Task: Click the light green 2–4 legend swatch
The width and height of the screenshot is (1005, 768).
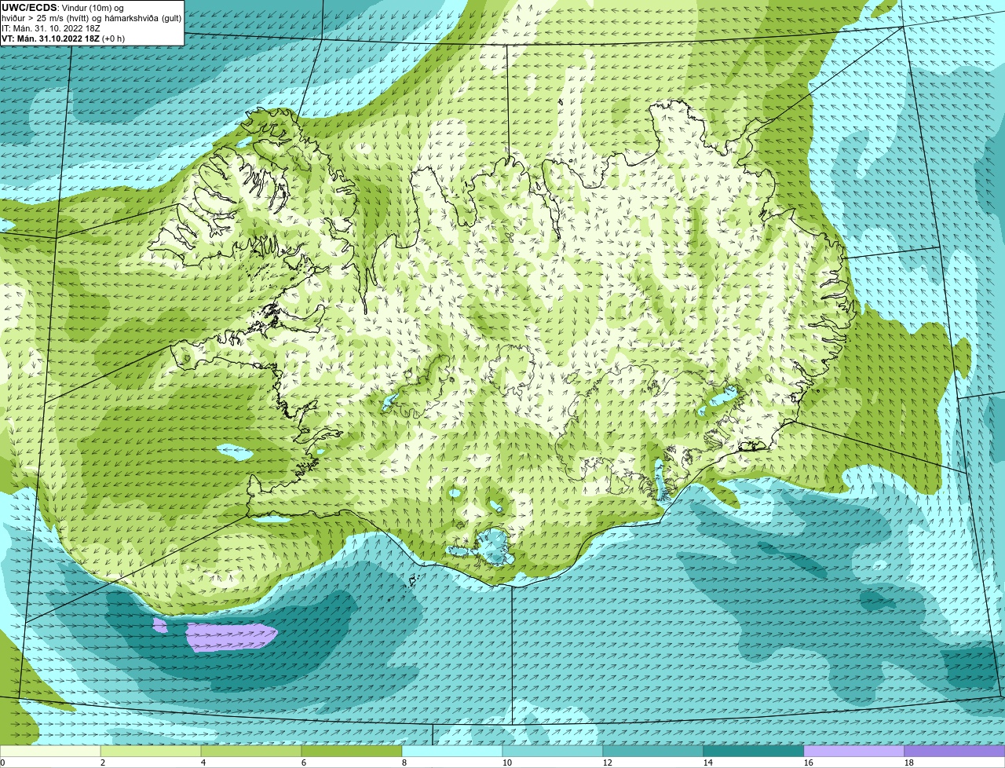Action: pyautogui.click(x=151, y=752)
